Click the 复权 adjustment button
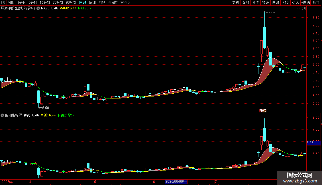Viewport: 322px width, 185px height. click(x=236, y=3)
